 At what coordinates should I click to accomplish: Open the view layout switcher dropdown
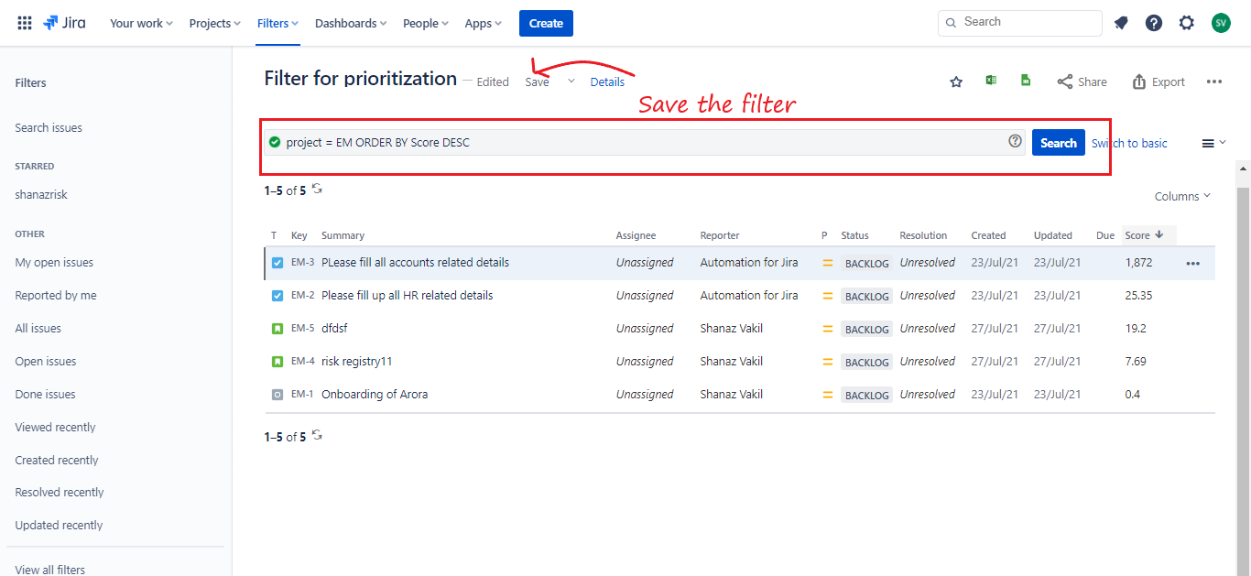click(1213, 143)
